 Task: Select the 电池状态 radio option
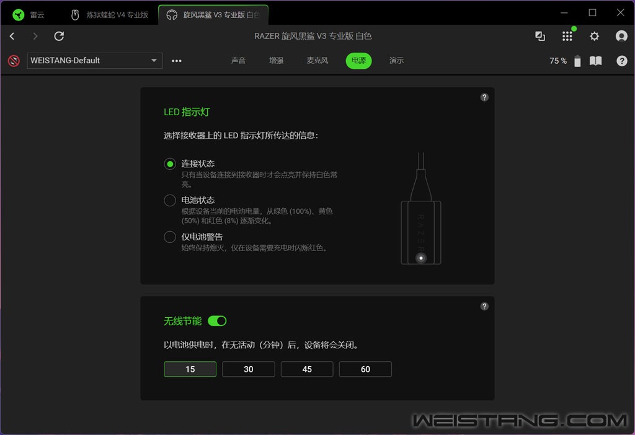tap(170, 200)
